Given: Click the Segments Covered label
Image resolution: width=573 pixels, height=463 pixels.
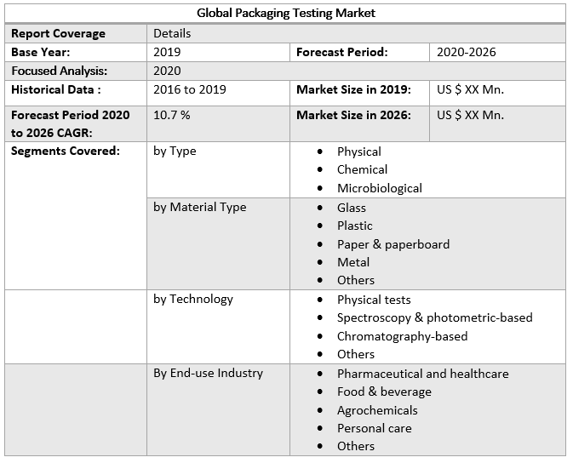Looking at the screenshot, I should (66, 151).
